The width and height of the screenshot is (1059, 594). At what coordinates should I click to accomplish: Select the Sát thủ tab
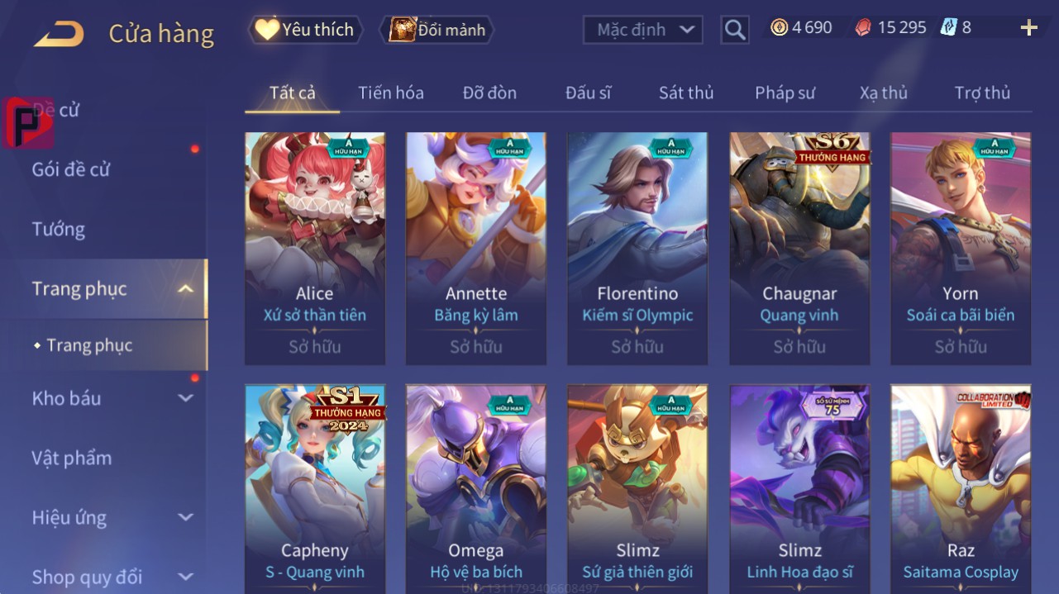pyautogui.click(x=686, y=93)
